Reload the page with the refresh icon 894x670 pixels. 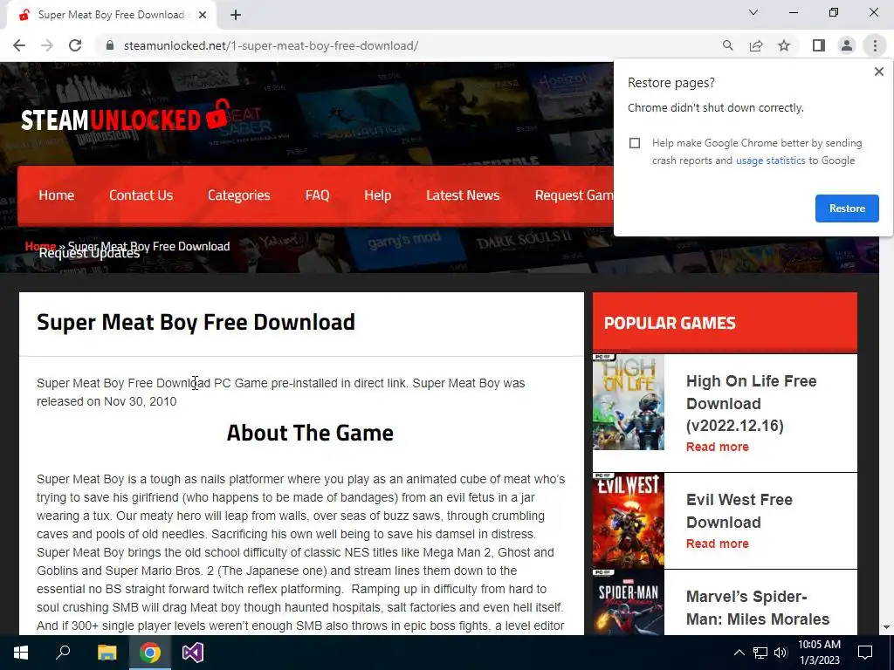75,45
